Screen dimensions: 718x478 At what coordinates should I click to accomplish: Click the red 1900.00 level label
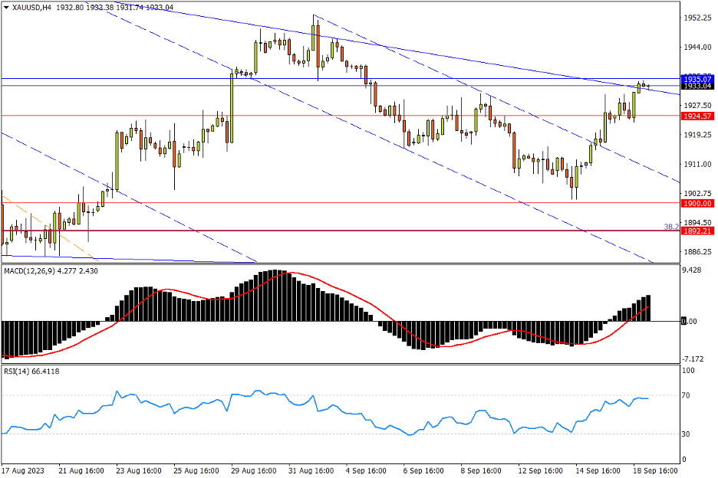pyautogui.click(x=697, y=203)
